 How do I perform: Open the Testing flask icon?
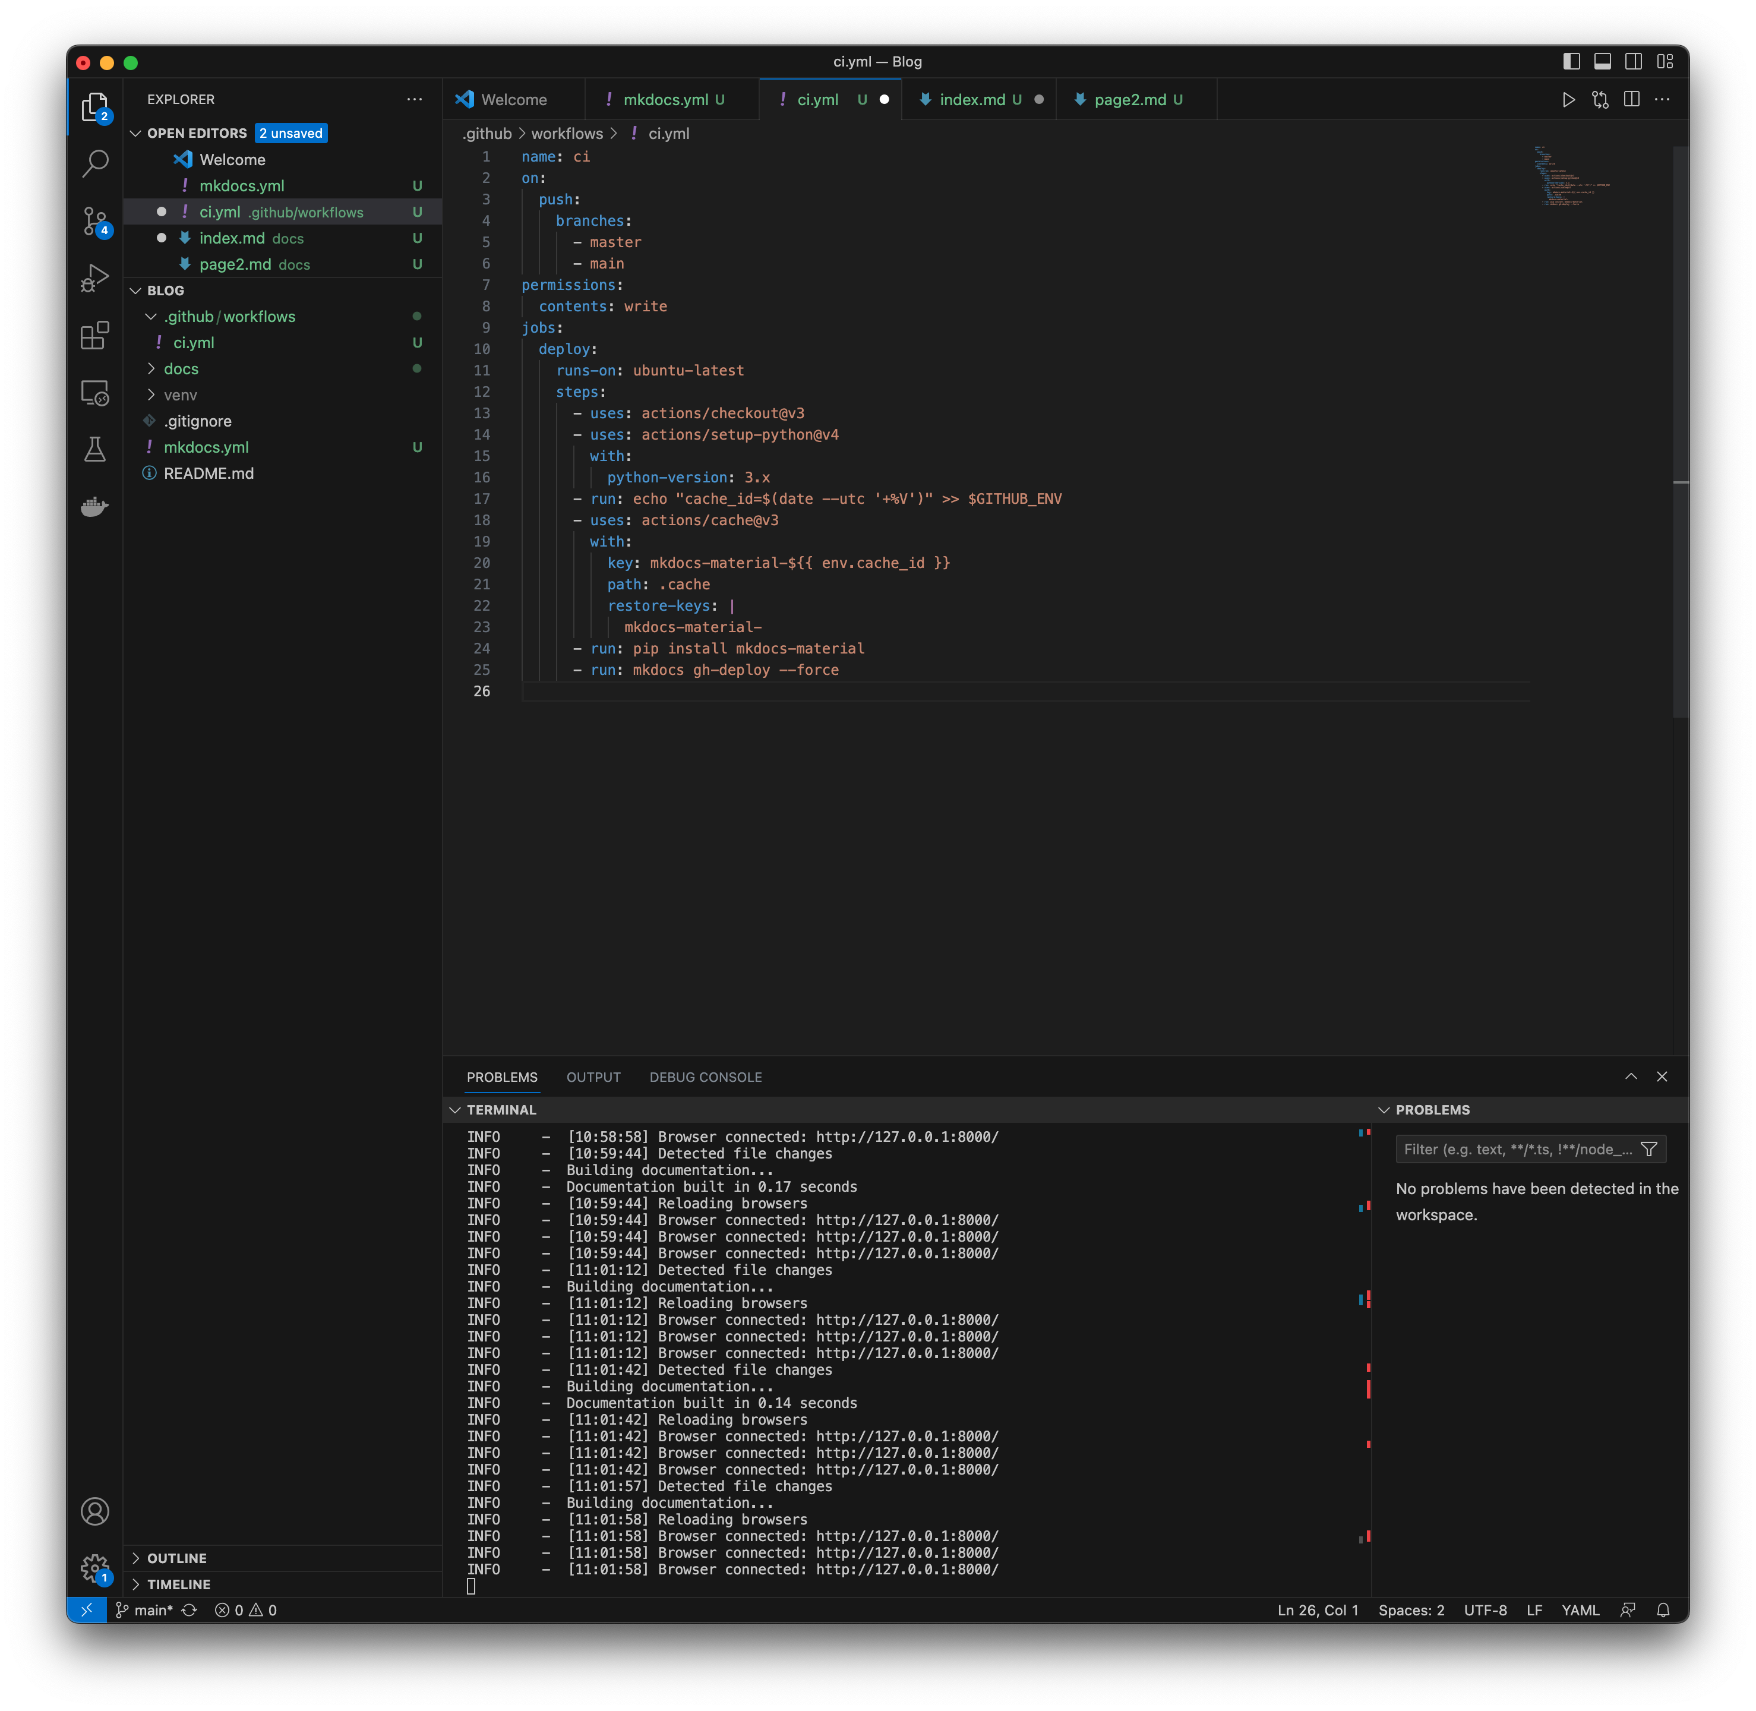(94, 449)
